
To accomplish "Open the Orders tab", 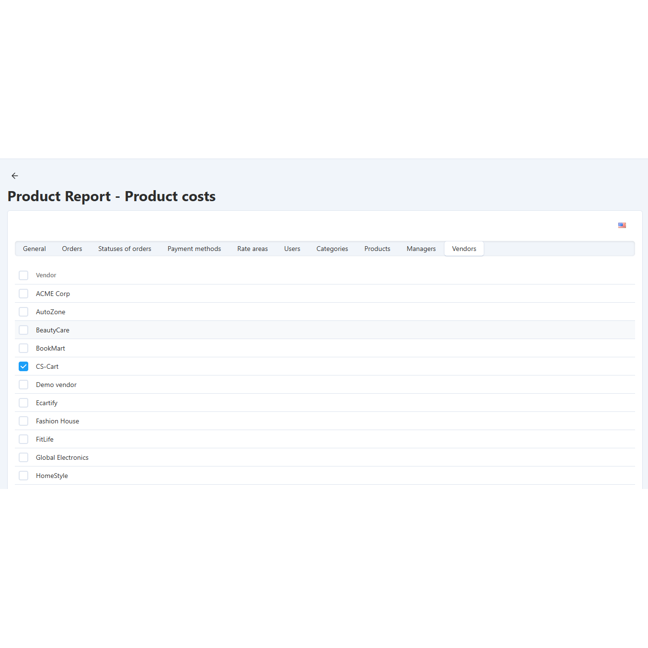I will point(72,249).
